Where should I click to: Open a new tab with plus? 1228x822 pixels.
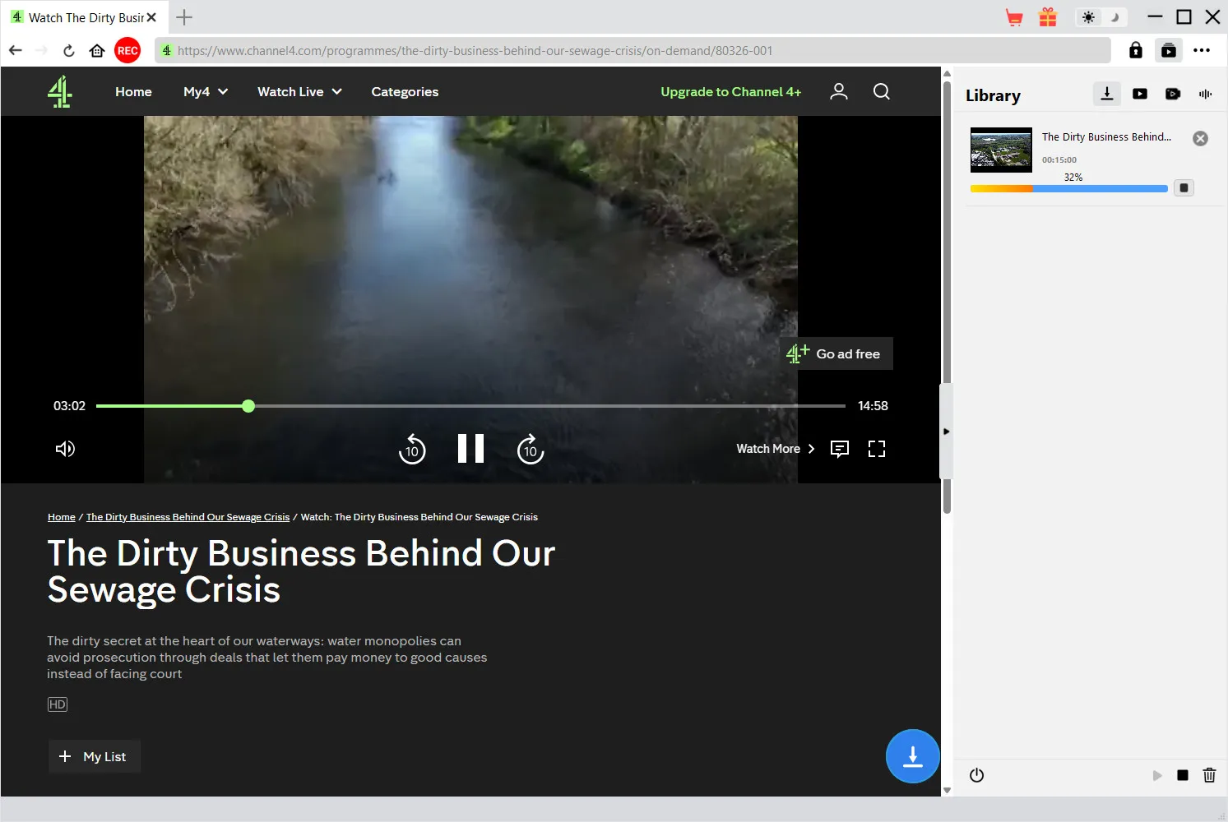[184, 17]
